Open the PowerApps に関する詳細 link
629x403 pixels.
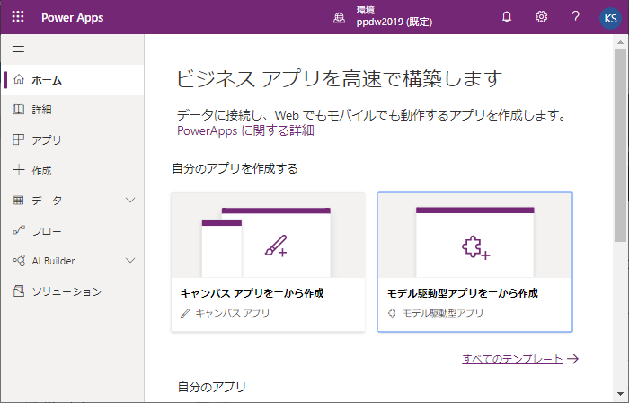[x=245, y=130]
